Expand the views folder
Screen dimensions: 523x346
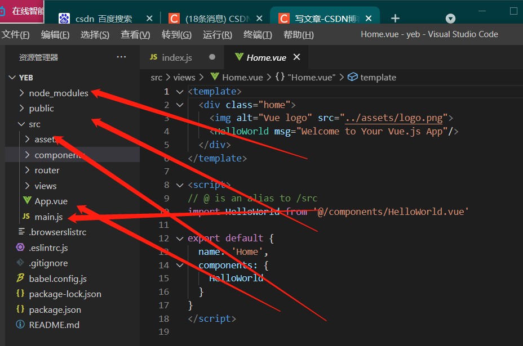pos(28,186)
